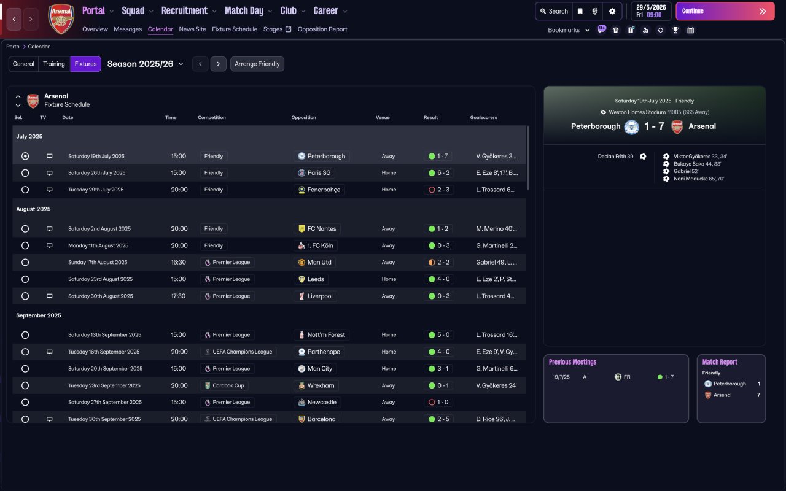Click the external link icon beside Stages
Viewport: 786px width, 491px height.
click(289, 29)
